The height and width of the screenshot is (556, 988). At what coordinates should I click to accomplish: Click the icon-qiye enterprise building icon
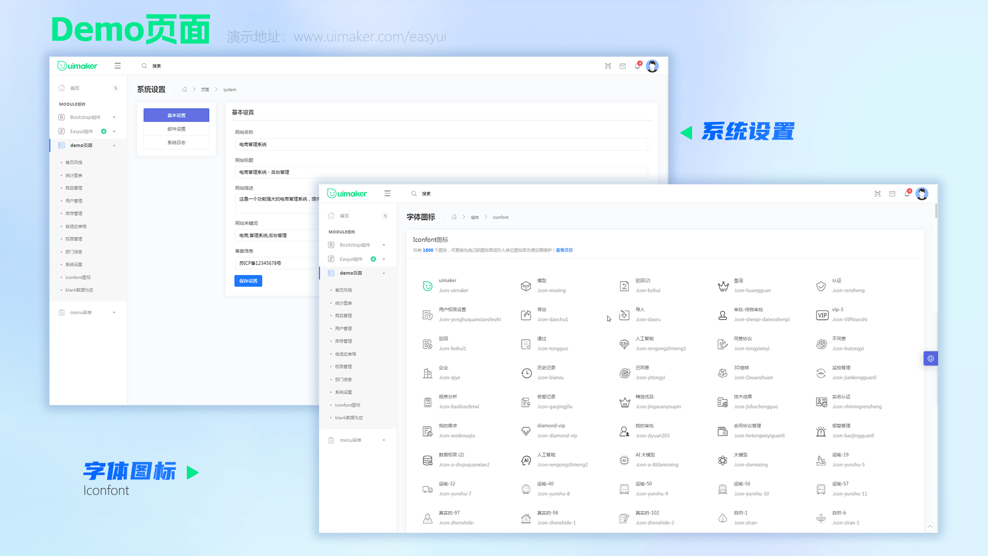[x=428, y=373]
